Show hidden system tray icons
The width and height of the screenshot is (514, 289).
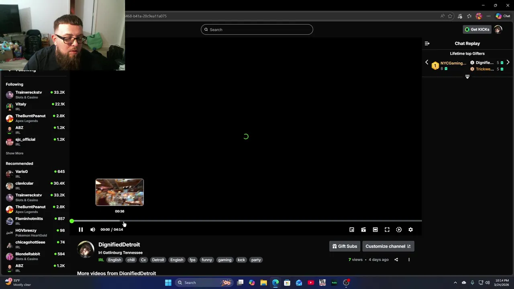(x=455, y=283)
